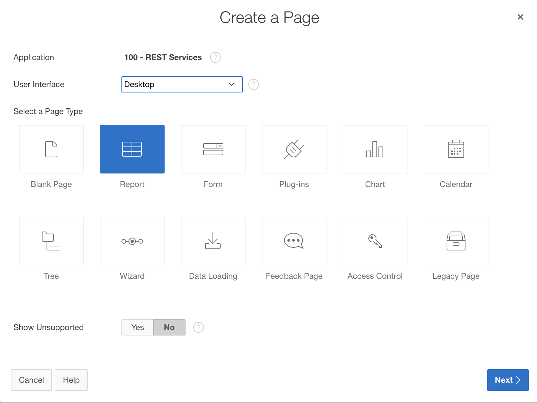Pick the Plug-ins page type
537x403 pixels.
point(294,149)
